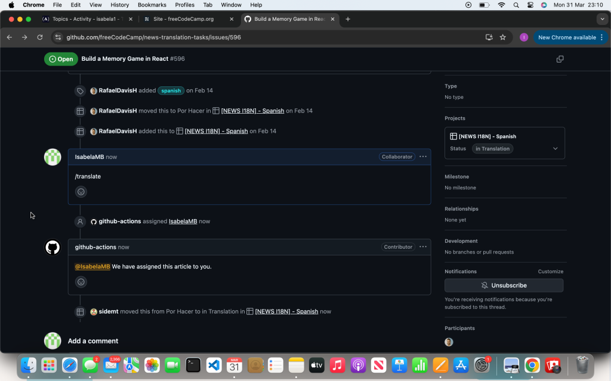Click the Customize notifications link
Viewport: 611px width, 381px height.
coord(550,271)
